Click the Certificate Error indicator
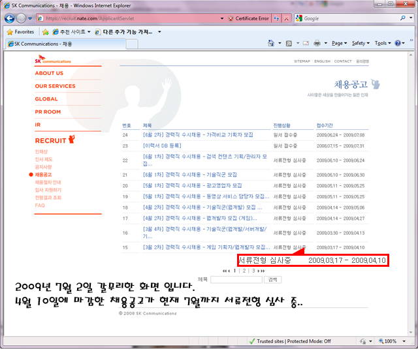Viewport: 418px width, 349px height. point(248,18)
